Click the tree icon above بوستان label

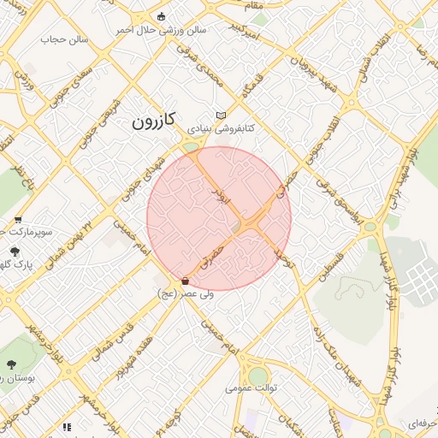point(11,364)
